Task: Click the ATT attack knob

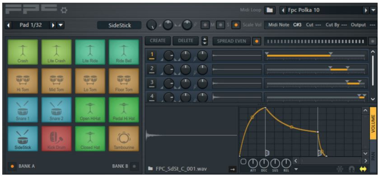Action: click(253, 164)
